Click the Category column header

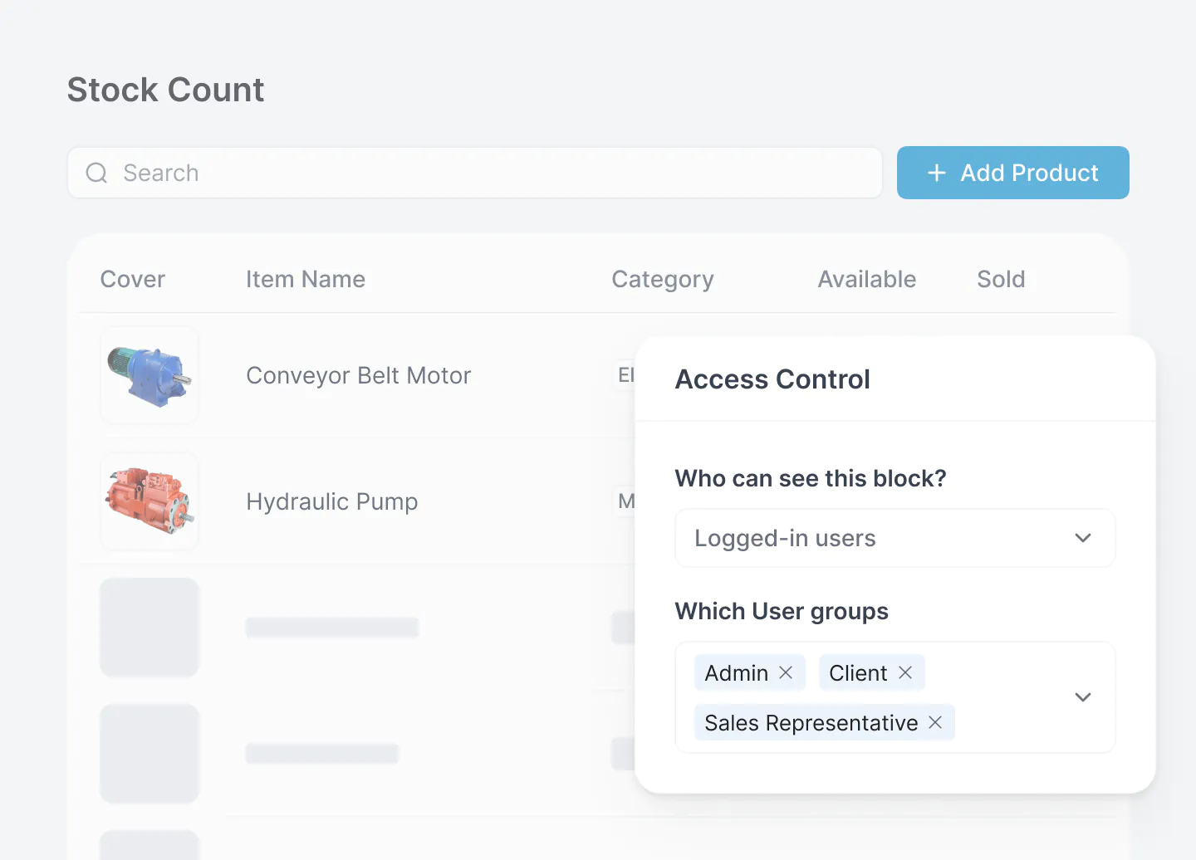[x=663, y=279]
